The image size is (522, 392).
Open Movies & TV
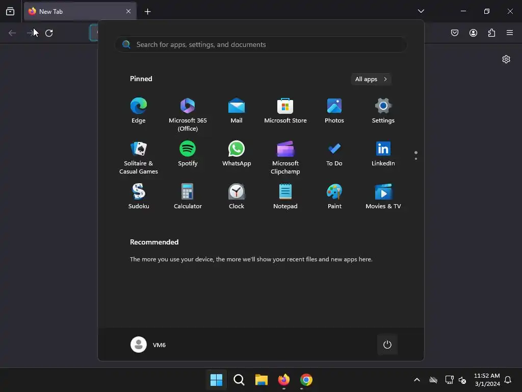tap(383, 197)
